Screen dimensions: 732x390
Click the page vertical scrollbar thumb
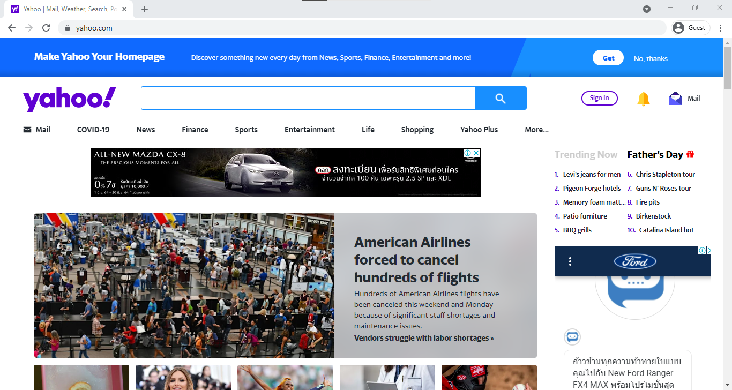tap(727, 68)
